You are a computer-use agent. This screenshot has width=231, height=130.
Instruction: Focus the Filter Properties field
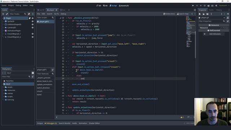212,21
